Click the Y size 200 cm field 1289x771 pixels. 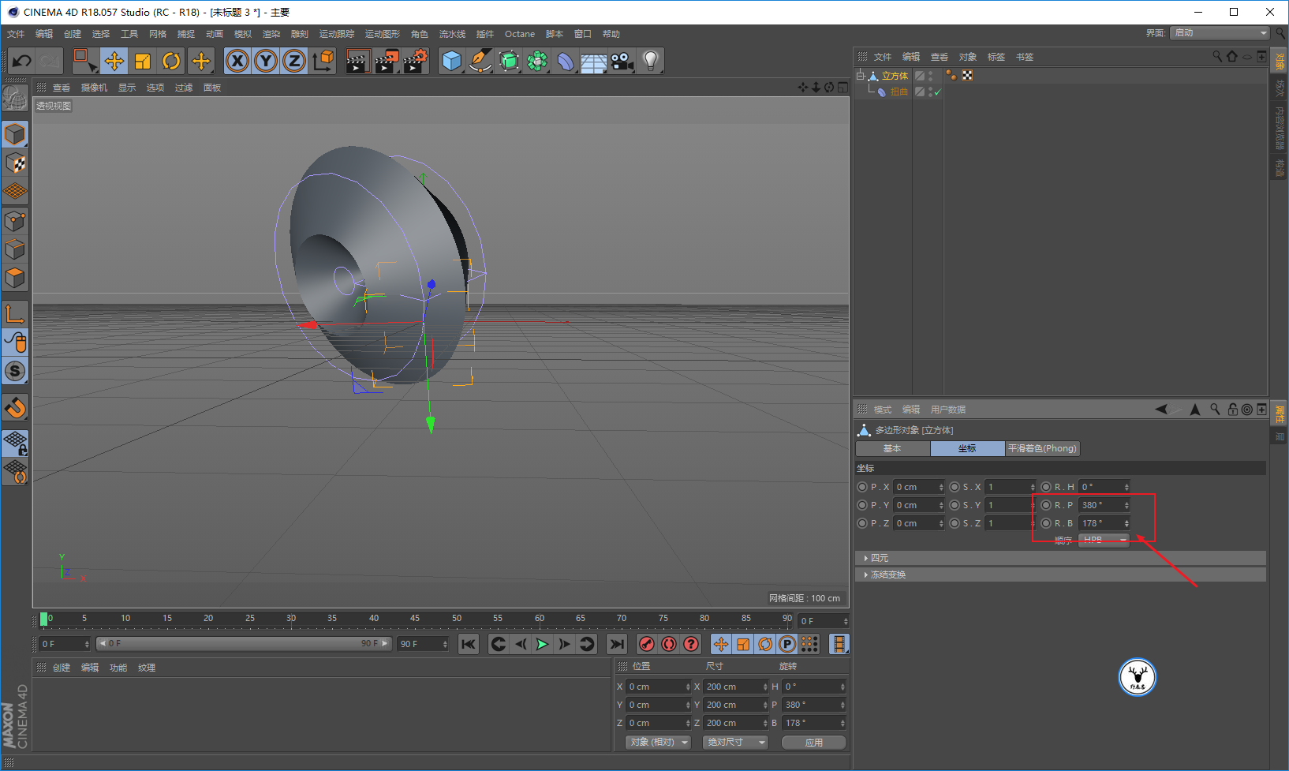[736, 705]
